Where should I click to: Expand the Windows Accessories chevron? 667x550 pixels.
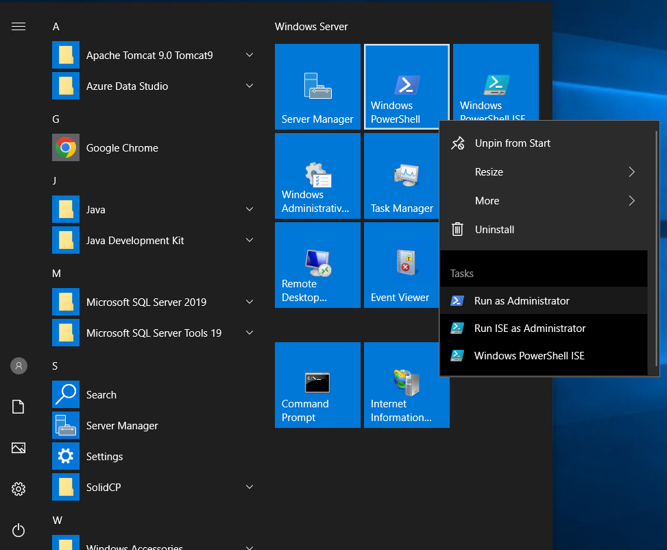250,547
